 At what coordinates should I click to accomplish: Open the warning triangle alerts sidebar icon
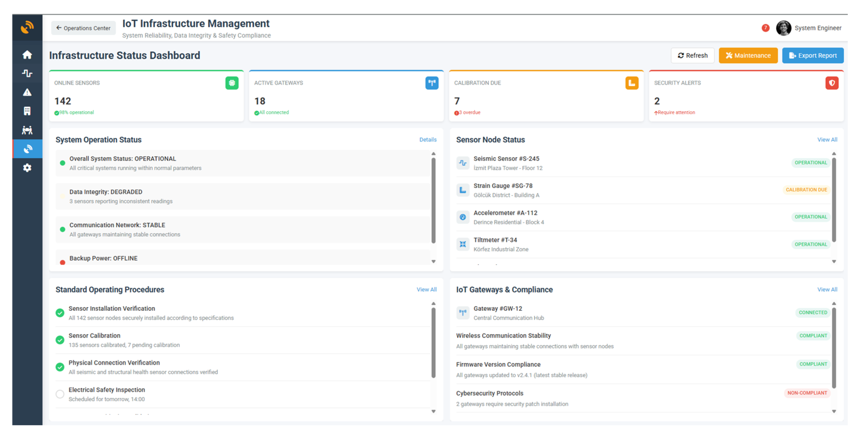click(x=27, y=92)
